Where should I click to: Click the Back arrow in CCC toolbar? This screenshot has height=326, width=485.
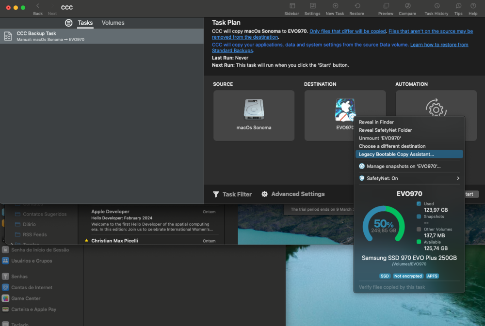pos(38,6)
